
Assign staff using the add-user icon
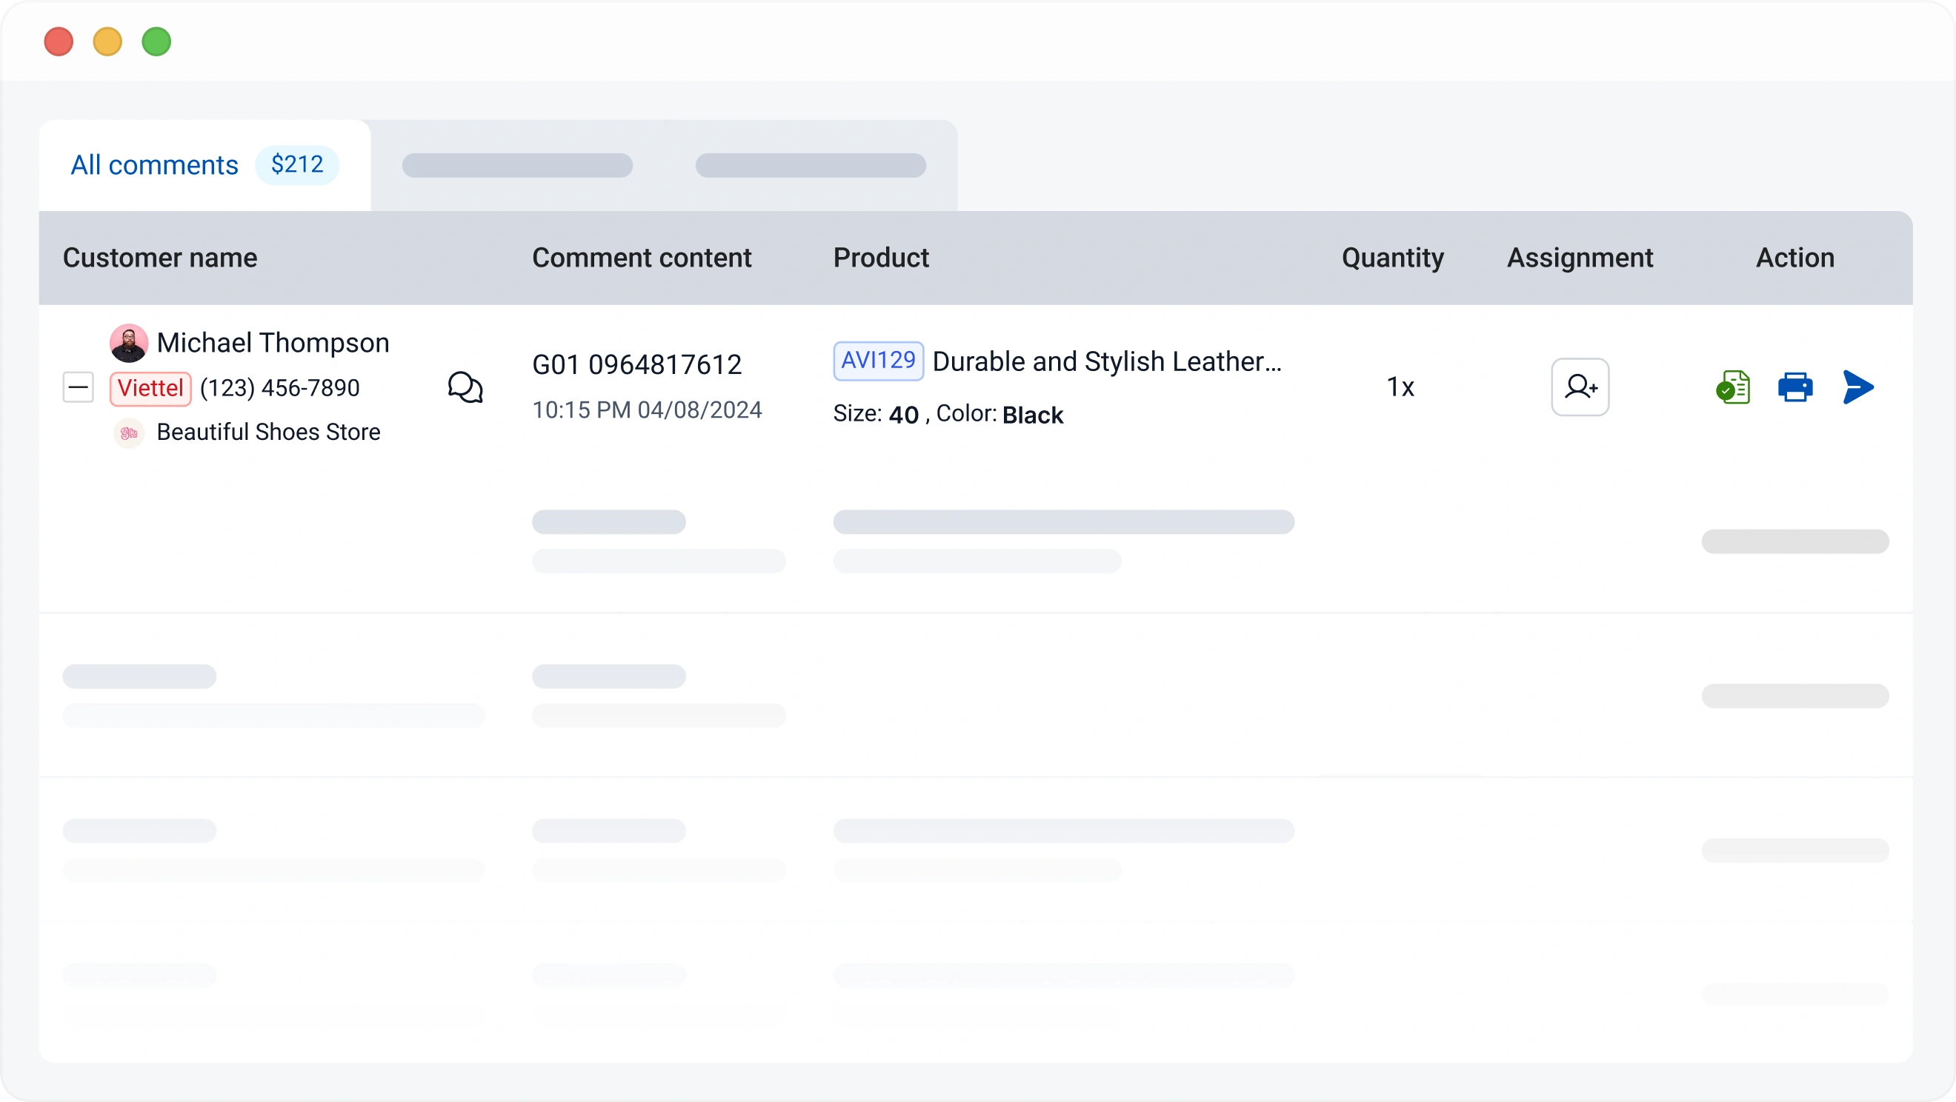(1580, 387)
